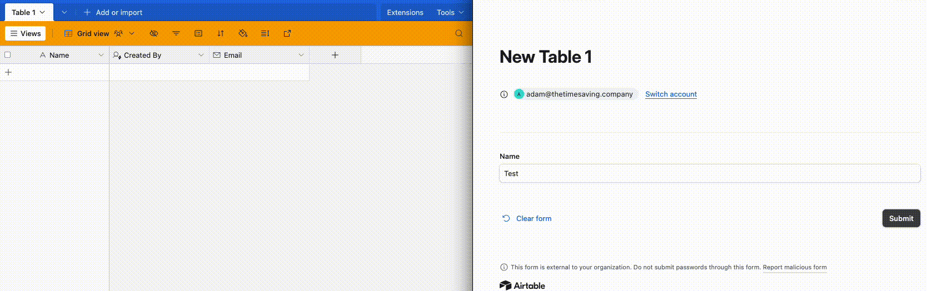This screenshot has width=927, height=291.
Task: Click Clear form
Action: click(527, 218)
